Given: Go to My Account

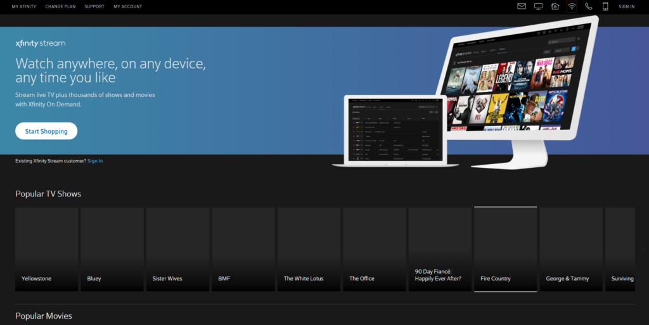Looking at the screenshot, I should (x=128, y=6).
